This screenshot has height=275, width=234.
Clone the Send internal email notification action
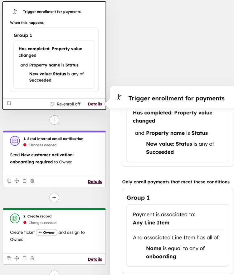9,181
